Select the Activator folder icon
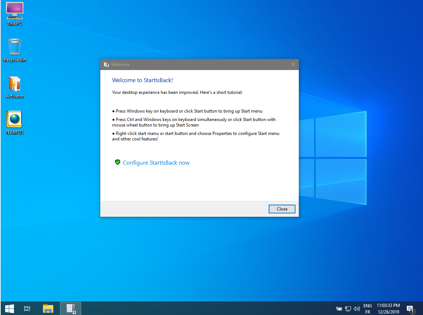 (x=15, y=87)
